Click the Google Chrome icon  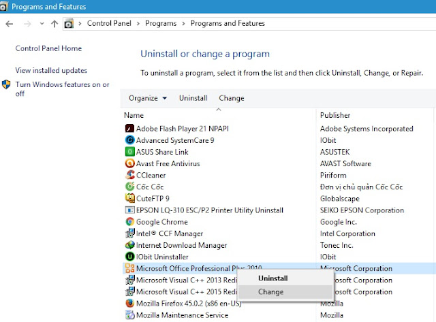point(129,221)
